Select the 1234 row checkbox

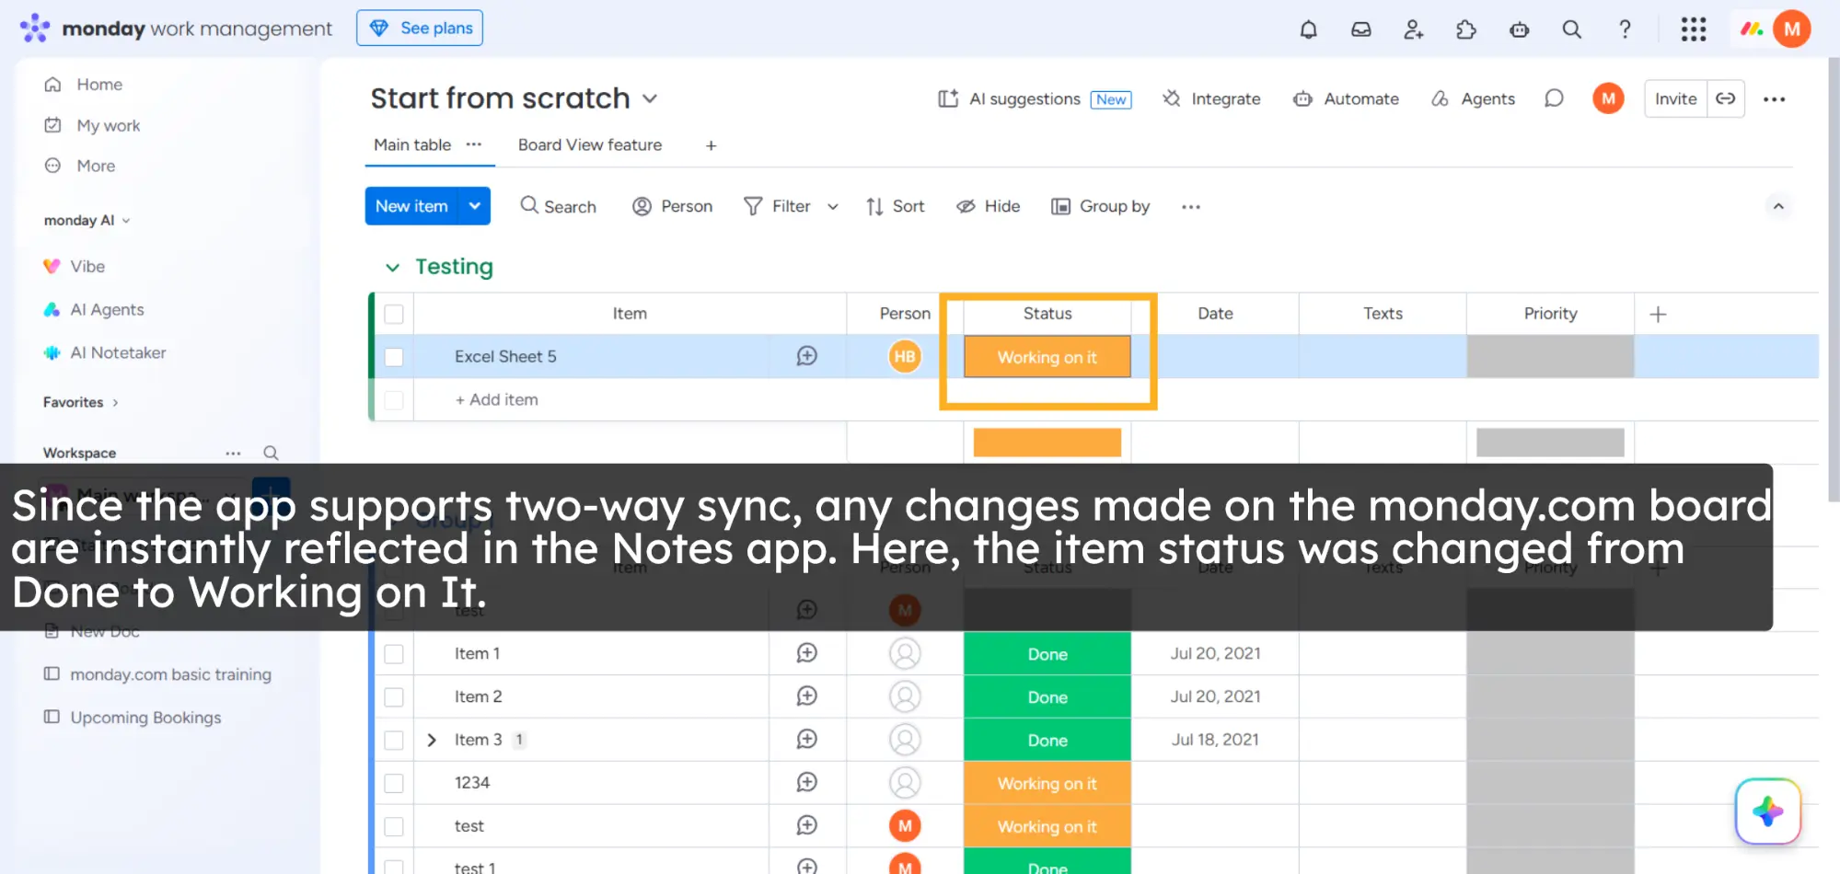394,783
